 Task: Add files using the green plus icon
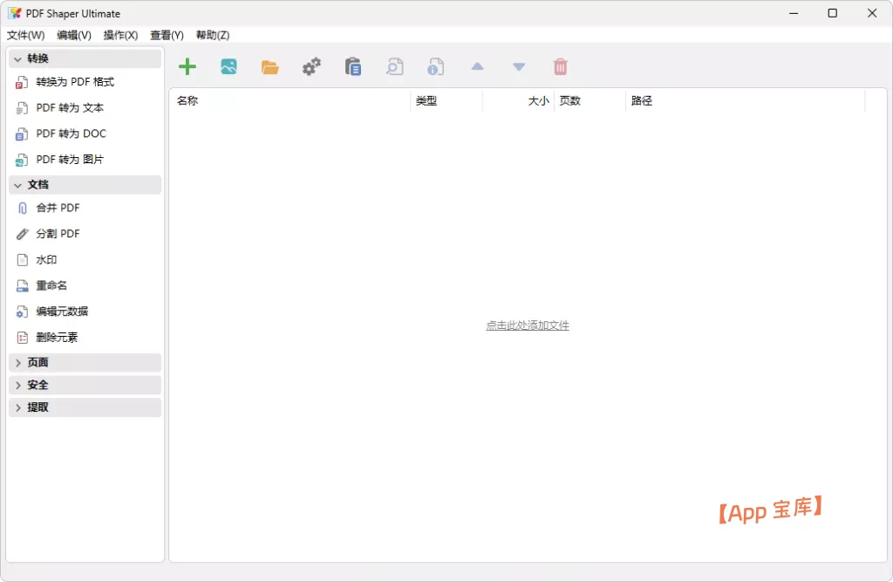coord(187,66)
